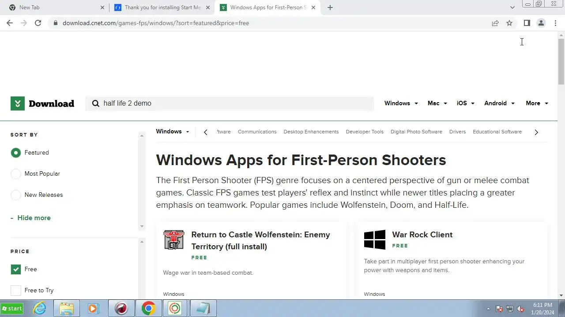Open Windows platform dropdown in category bar

tap(173, 132)
